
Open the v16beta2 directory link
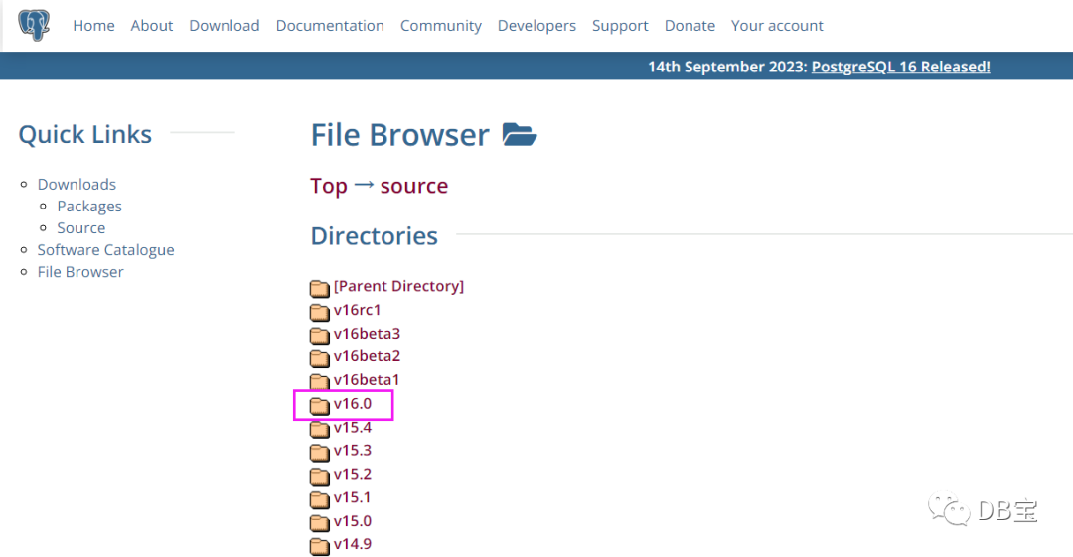tap(367, 356)
